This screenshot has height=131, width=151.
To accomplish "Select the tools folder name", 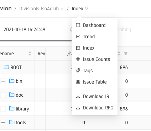I will pyautogui.click(x=21, y=123).
